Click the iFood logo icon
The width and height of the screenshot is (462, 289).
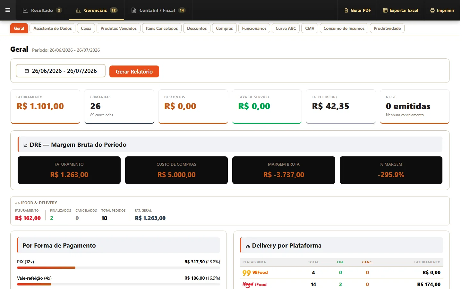click(248, 285)
